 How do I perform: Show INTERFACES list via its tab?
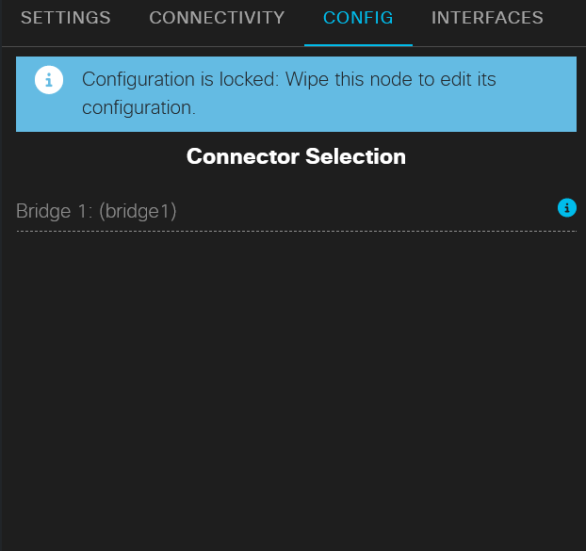coord(487,18)
